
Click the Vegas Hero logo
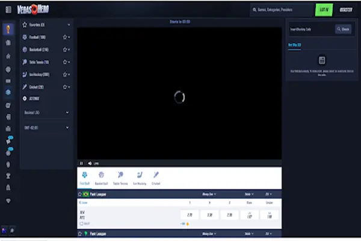(x=33, y=10)
